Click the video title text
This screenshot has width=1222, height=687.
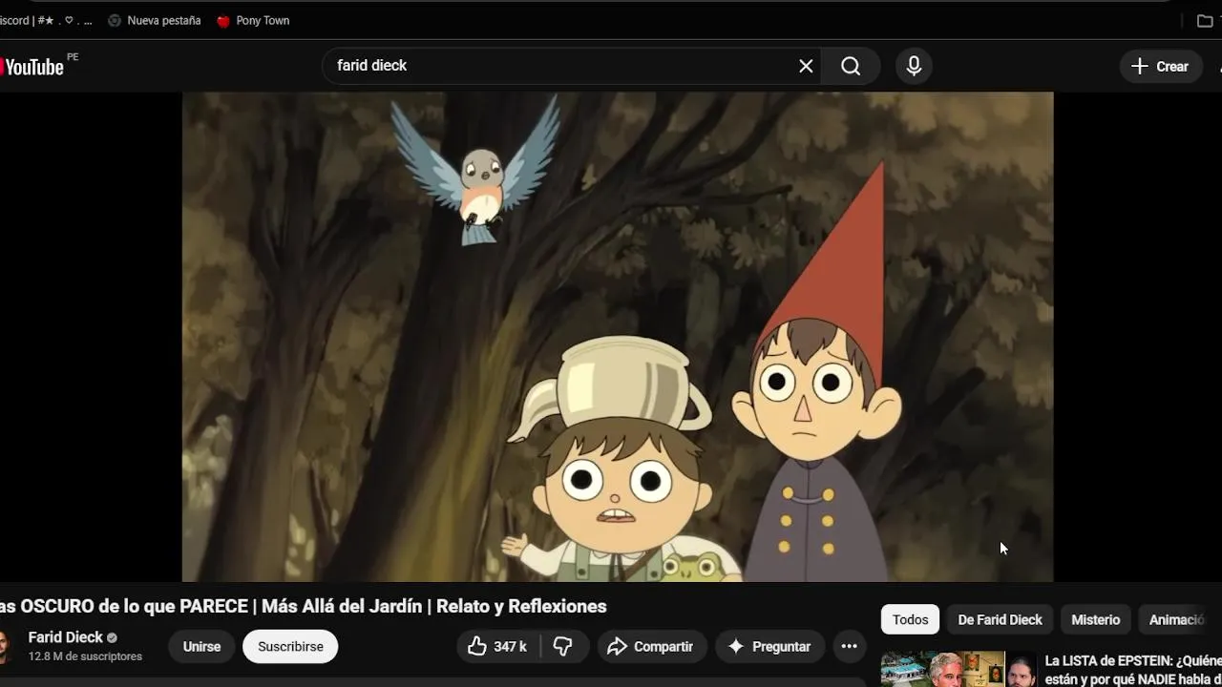(304, 606)
